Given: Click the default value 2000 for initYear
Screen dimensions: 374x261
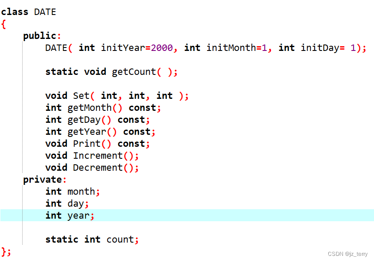Looking at the screenshot, I should click(162, 48).
